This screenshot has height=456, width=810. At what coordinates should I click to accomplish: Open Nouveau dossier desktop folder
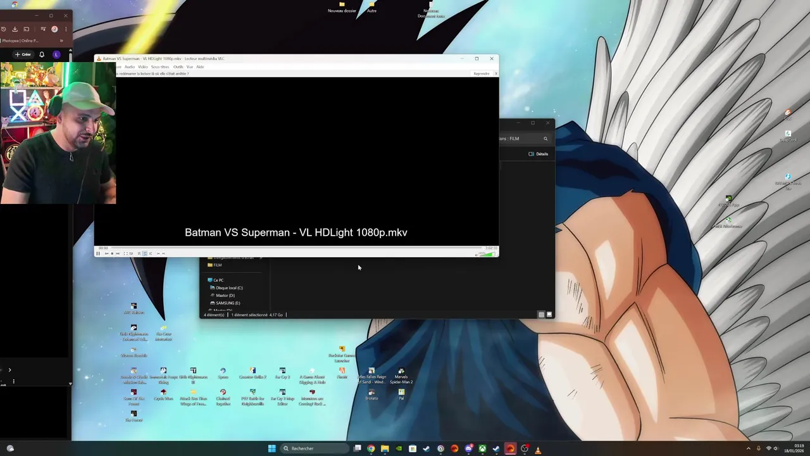point(342,8)
